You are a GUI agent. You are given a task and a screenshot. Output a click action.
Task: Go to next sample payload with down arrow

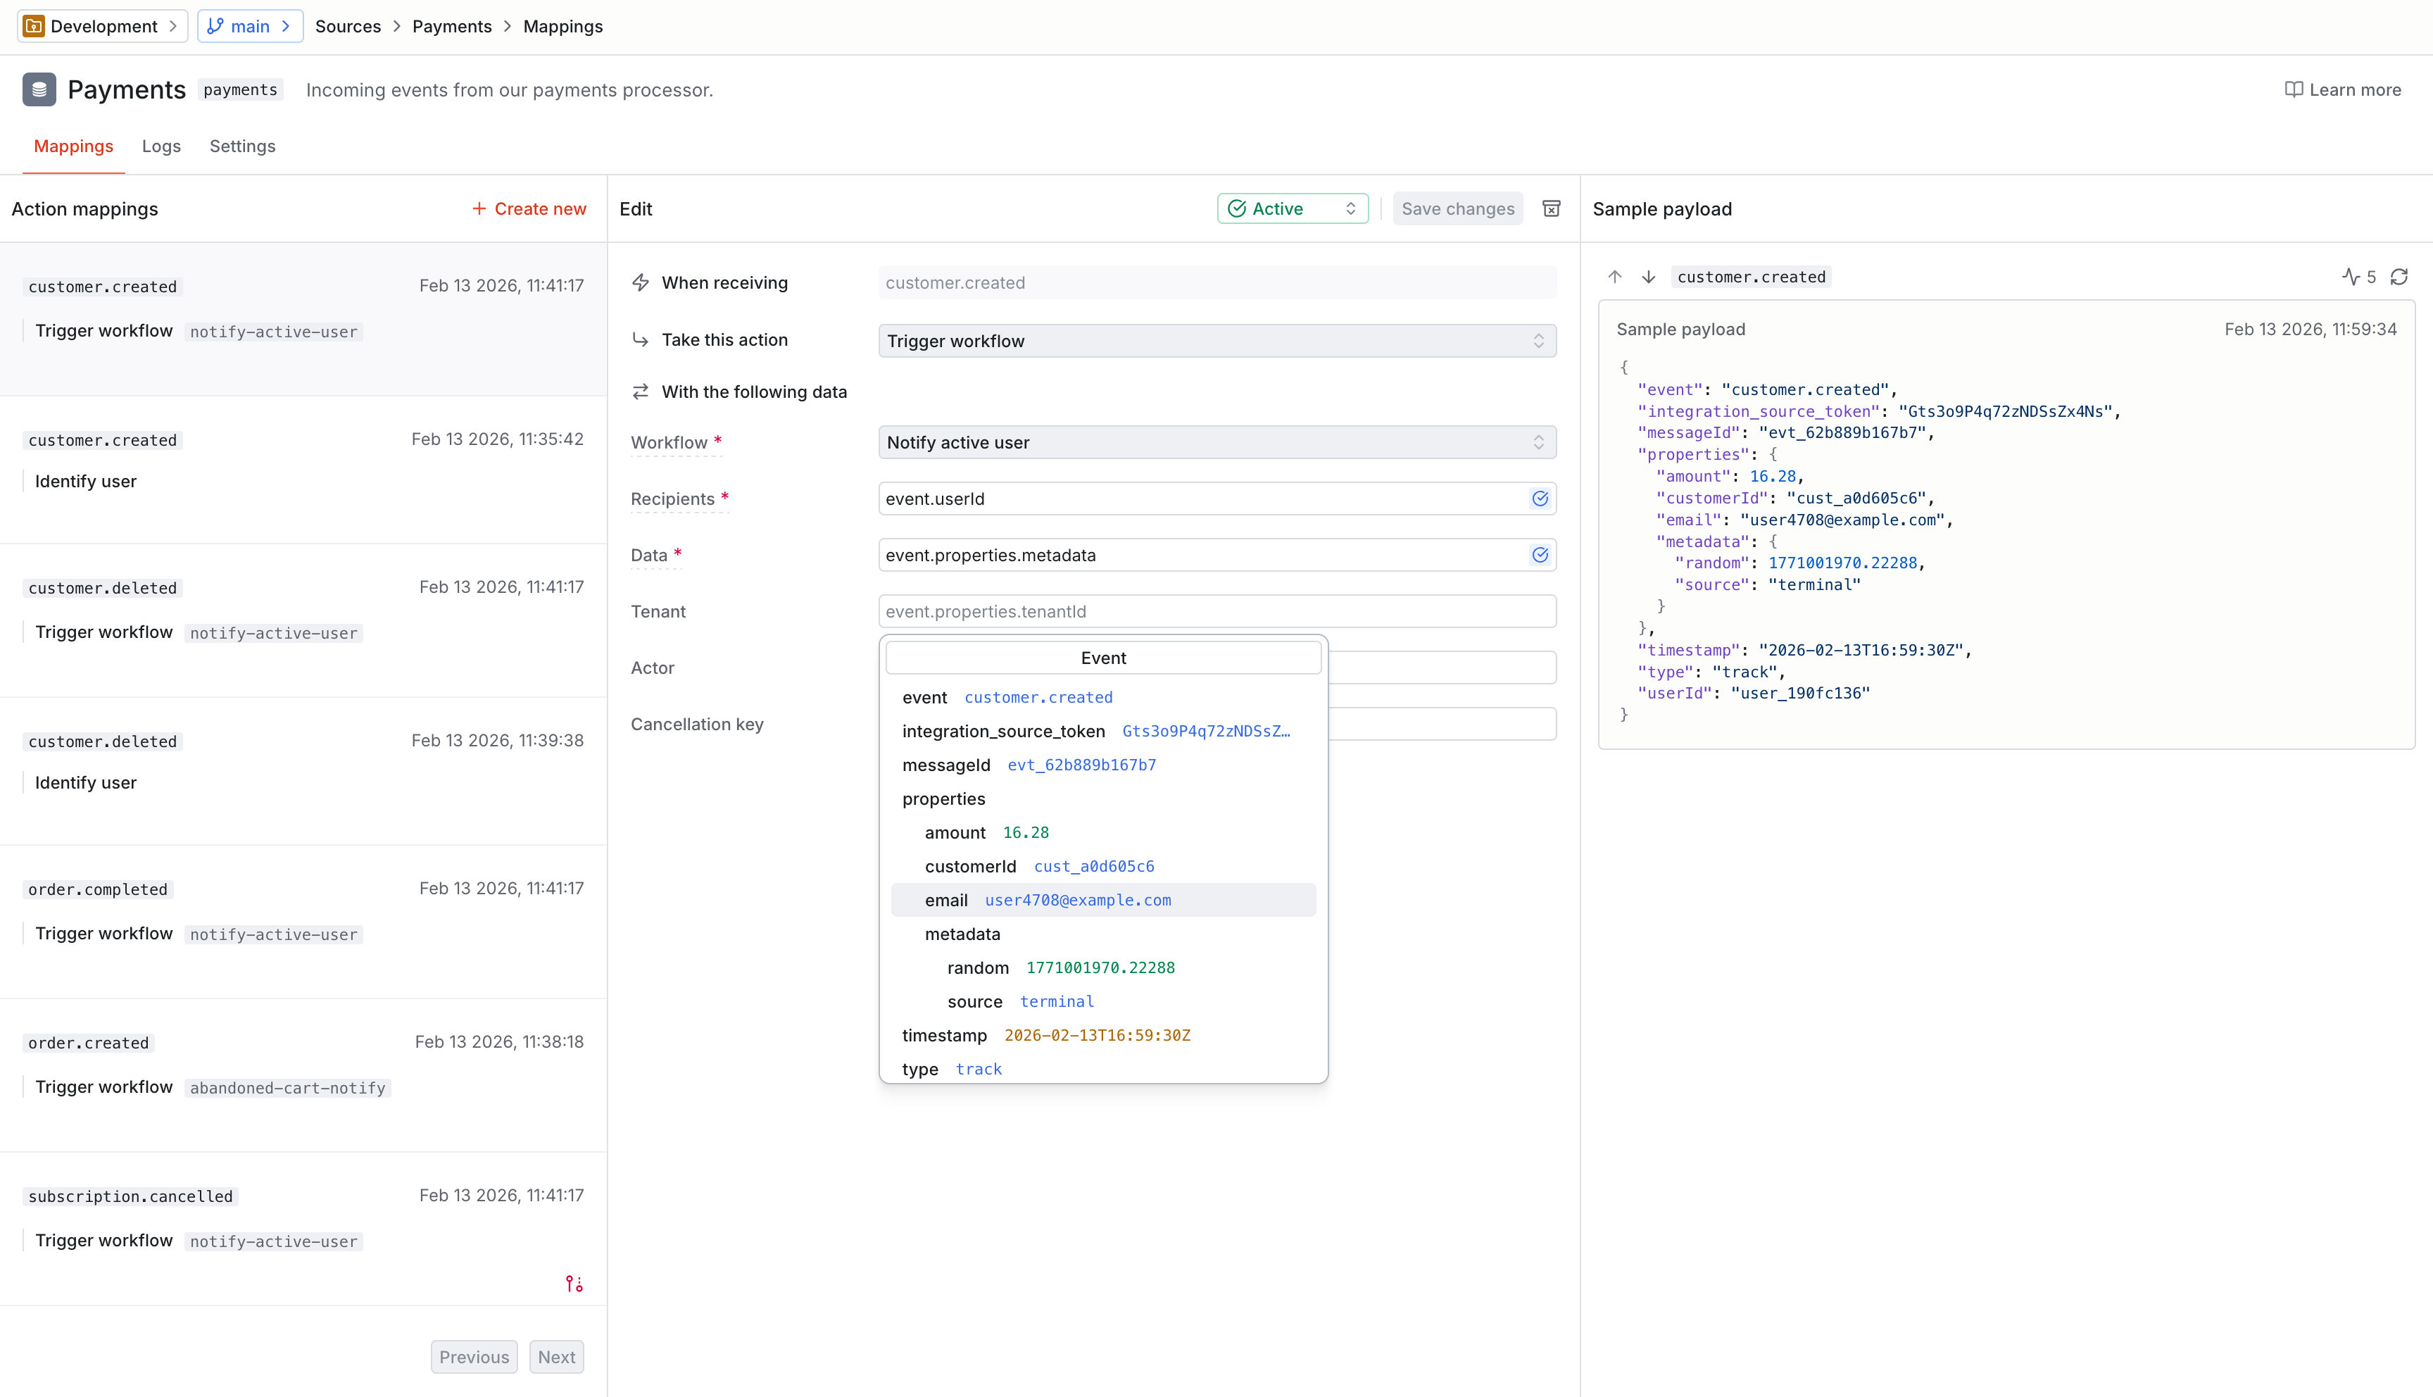(x=1649, y=276)
